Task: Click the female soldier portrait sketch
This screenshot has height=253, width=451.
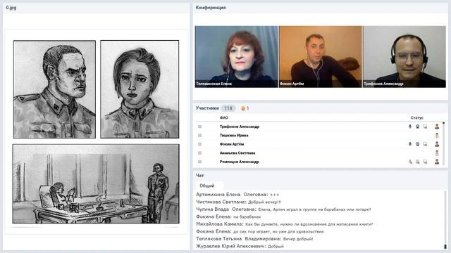Action: [140, 89]
